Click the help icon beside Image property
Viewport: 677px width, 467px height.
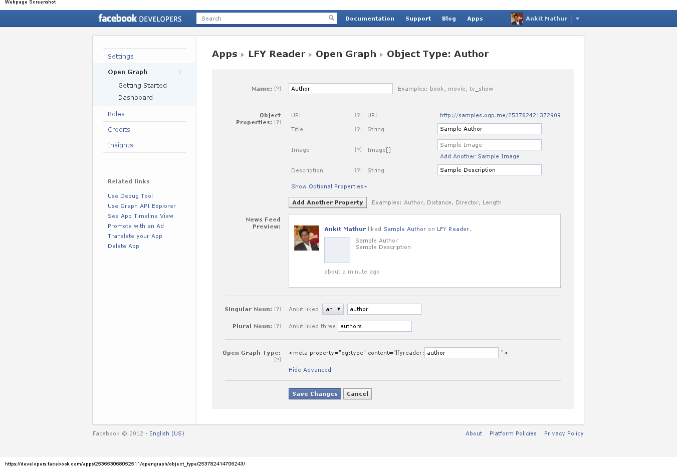[x=358, y=150]
